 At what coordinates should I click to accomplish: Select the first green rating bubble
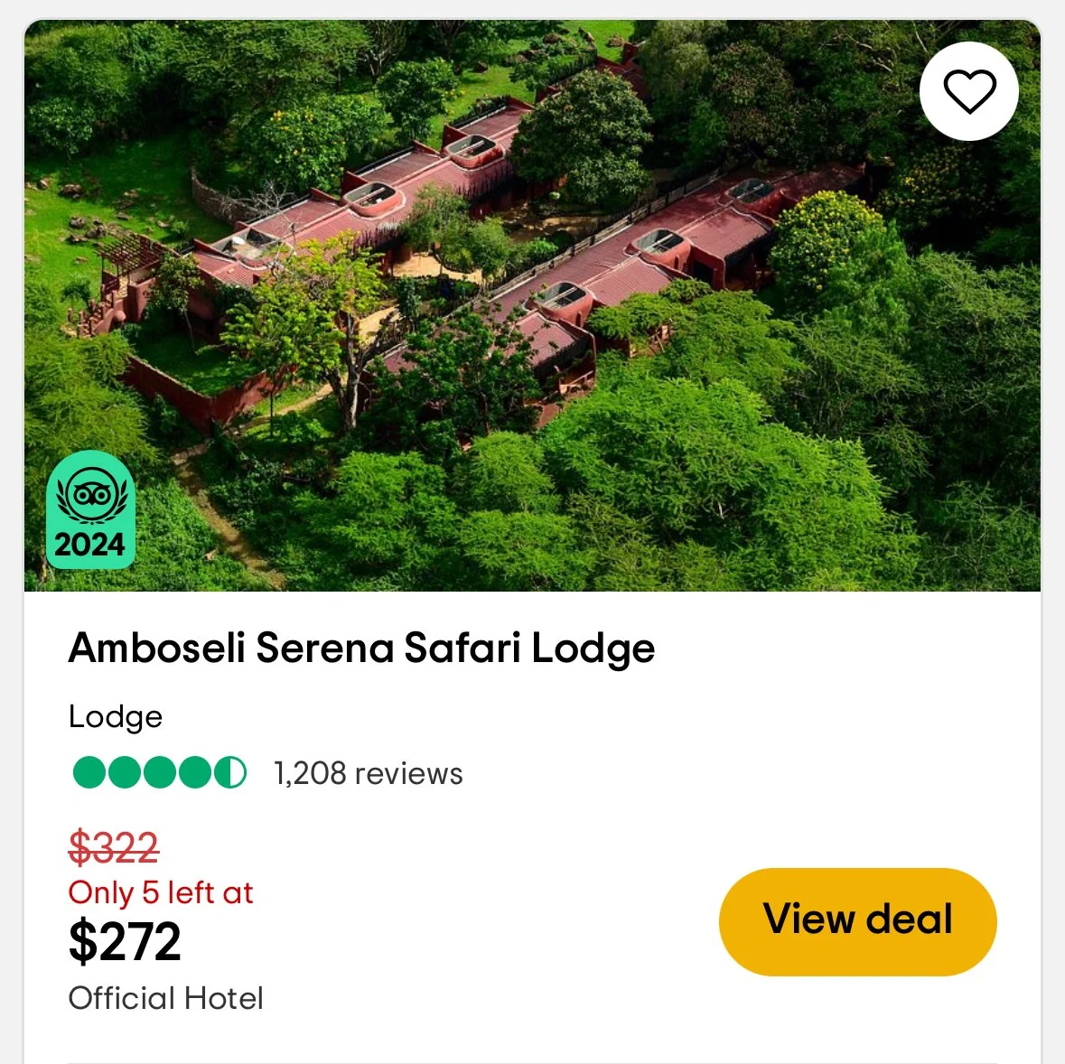(x=89, y=772)
